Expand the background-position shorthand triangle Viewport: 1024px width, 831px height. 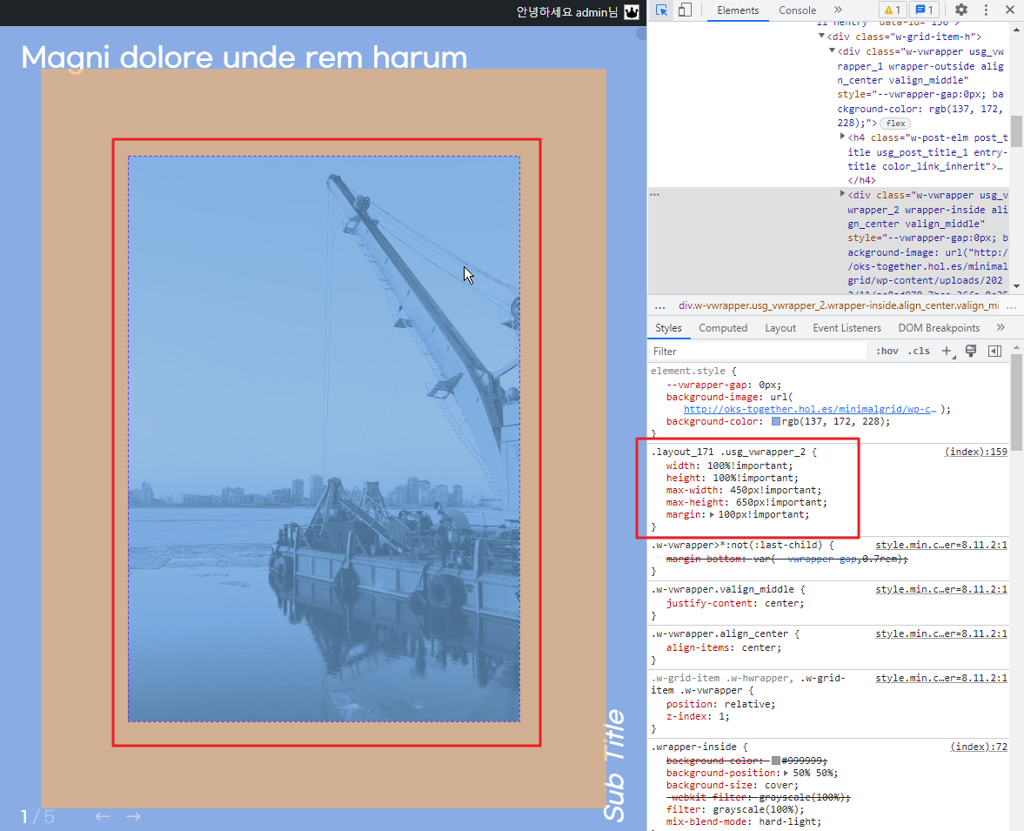pos(786,773)
